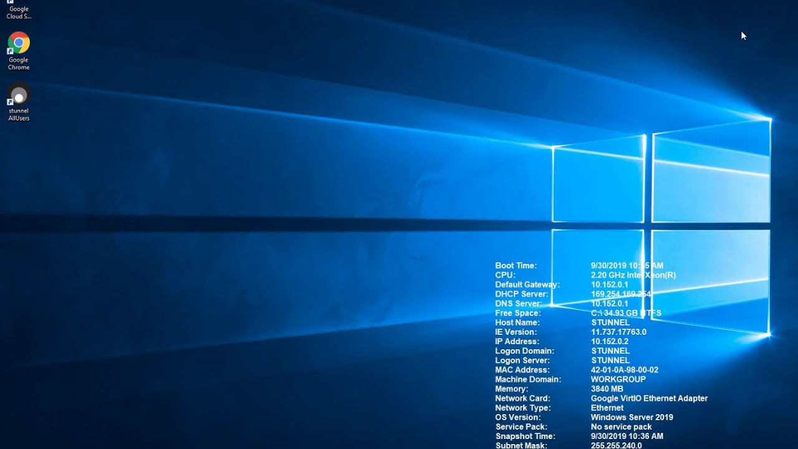The image size is (798, 449).
Task: Click the "2.20 GHz Intel Xeon(R)" value
Action: pyautogui.click(x=633, y=275)
